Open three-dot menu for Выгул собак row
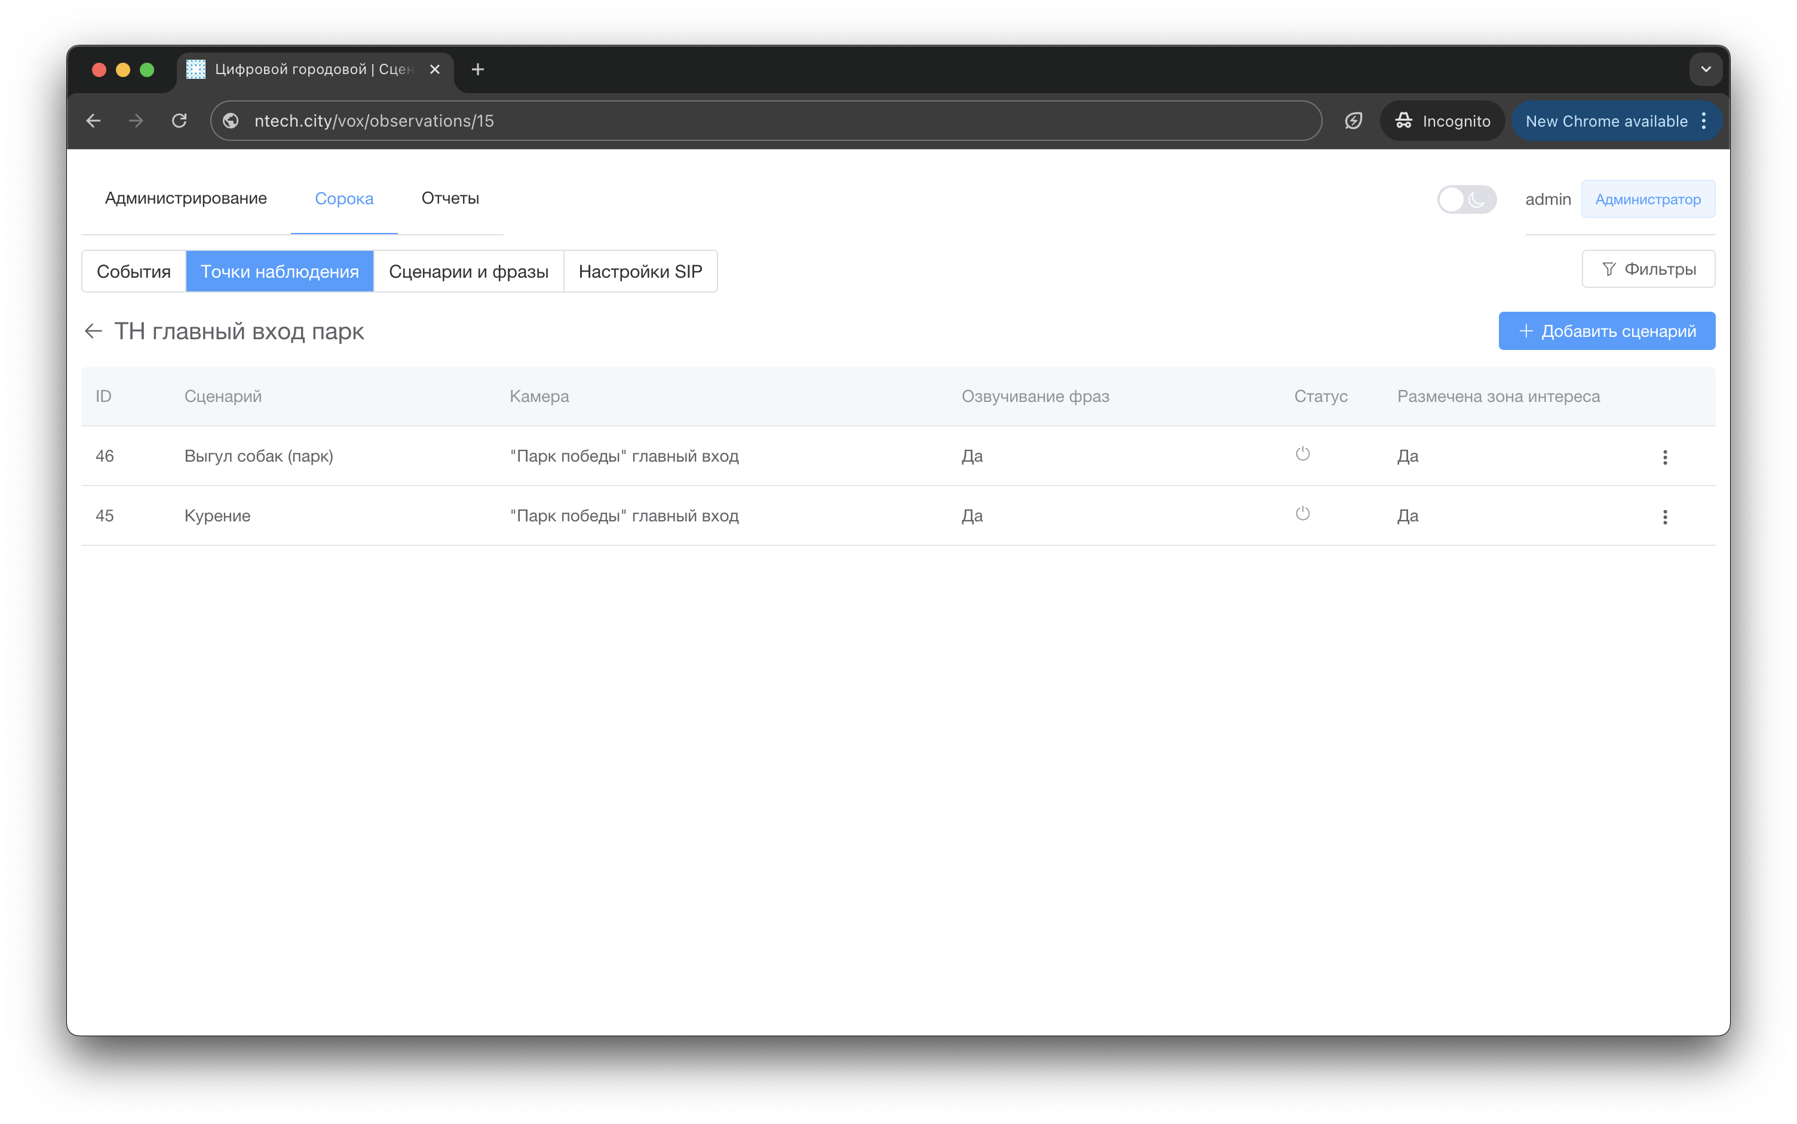Screen dimensions: 1797x1124 click(x=1664, y=457)
